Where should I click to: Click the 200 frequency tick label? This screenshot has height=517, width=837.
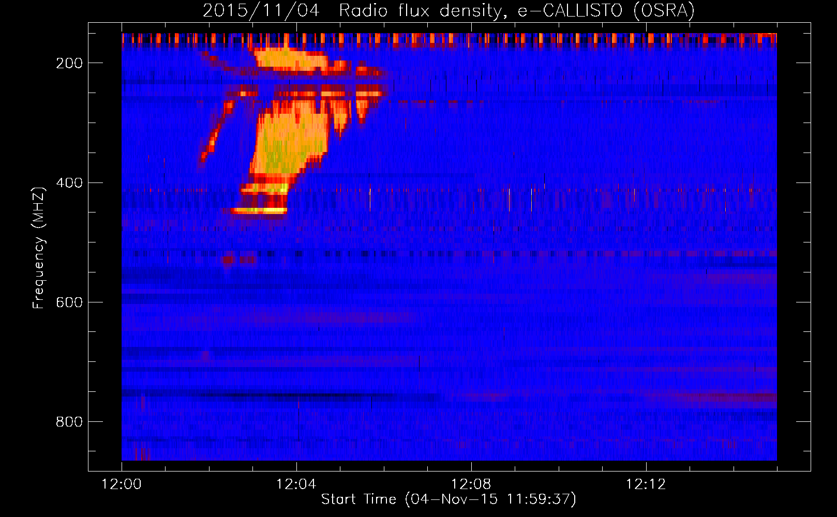click(x=69, y=63)
